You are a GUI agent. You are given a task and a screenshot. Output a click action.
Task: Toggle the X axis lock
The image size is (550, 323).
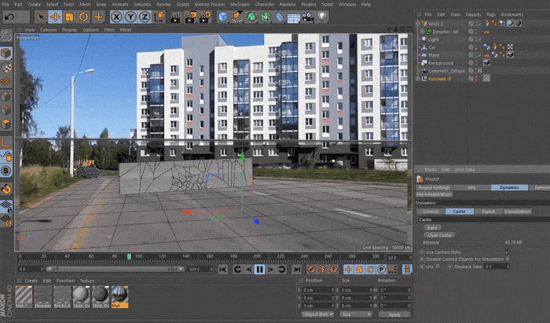coord(117,16)
